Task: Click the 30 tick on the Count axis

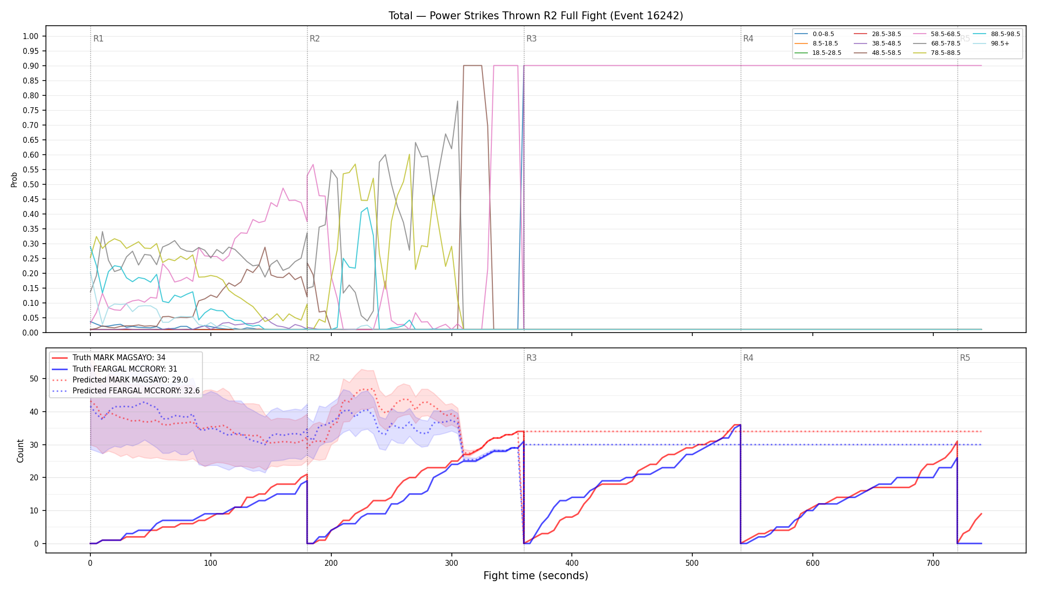Action: [x=34, y=445]
